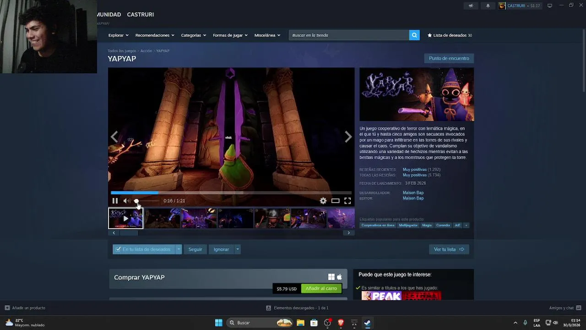Open the video settings gear
Screen dimensions: 586x330
(x=323, y=201)
